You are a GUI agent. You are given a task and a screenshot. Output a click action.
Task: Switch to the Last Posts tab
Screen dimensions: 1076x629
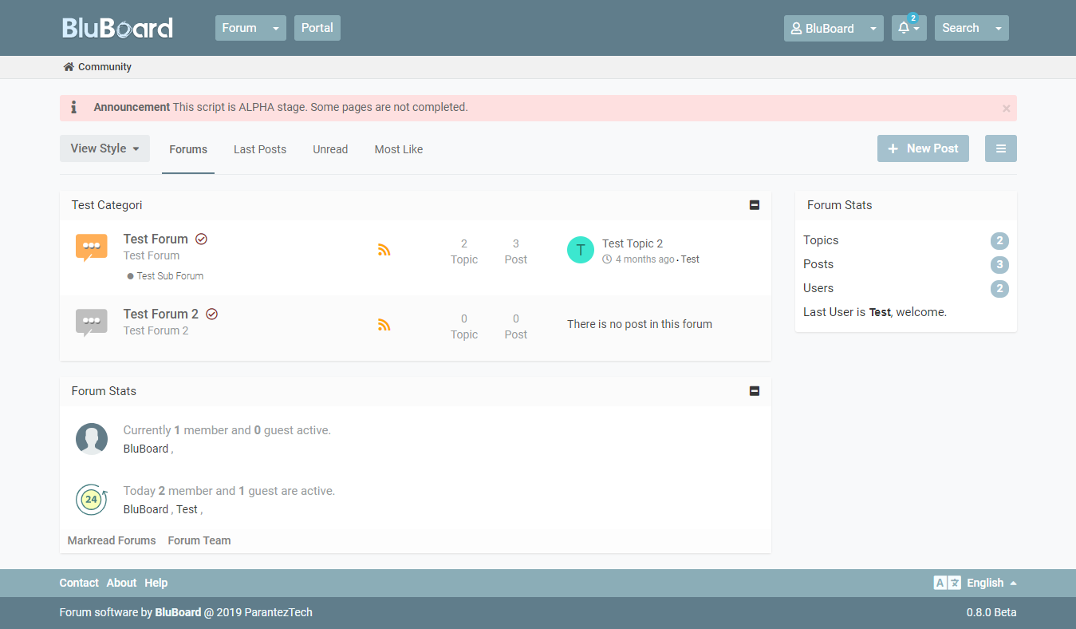pos(260,149)
